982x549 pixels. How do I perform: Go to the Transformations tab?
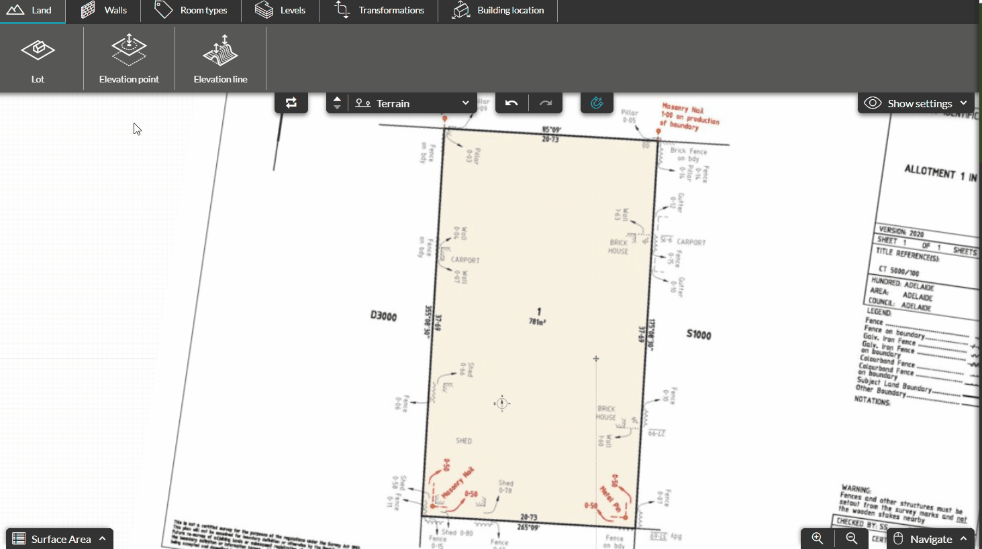[x=379, y=10]
